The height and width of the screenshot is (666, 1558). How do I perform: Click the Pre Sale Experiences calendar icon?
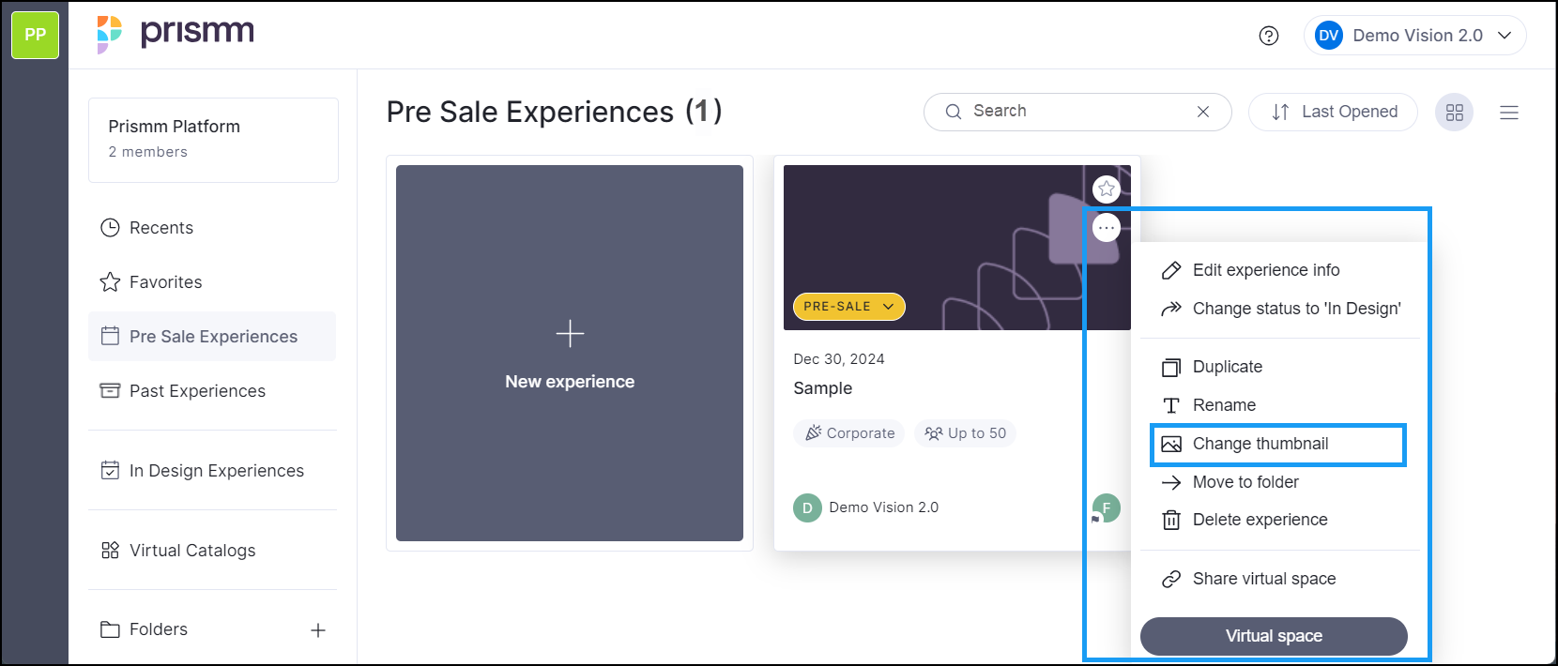click(110, 336)
